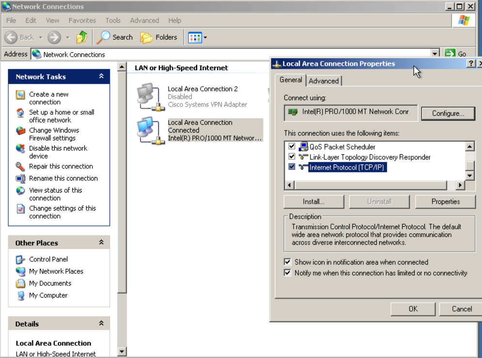Open the Back button history dropdown
Screen dimensions: 482x358
(x=41, y=37)
